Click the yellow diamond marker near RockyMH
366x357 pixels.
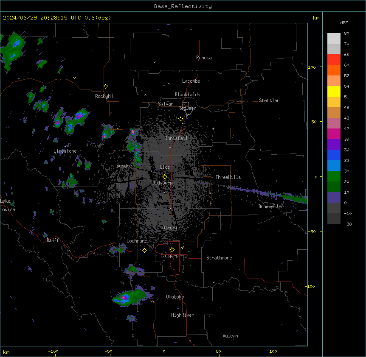tap(106, 86)
